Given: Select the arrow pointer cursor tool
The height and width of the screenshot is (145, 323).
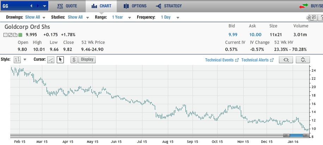Looking at the screenshot, I should coord(60,60).
